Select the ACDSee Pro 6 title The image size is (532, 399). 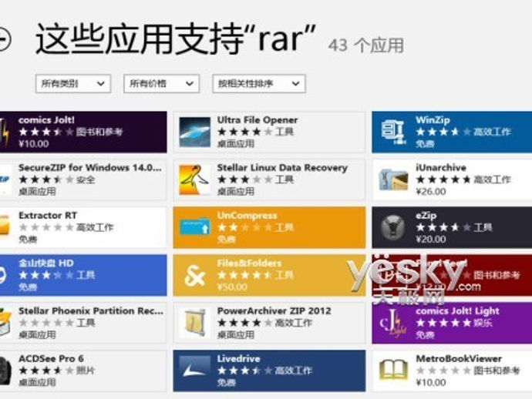coord(51,359)
